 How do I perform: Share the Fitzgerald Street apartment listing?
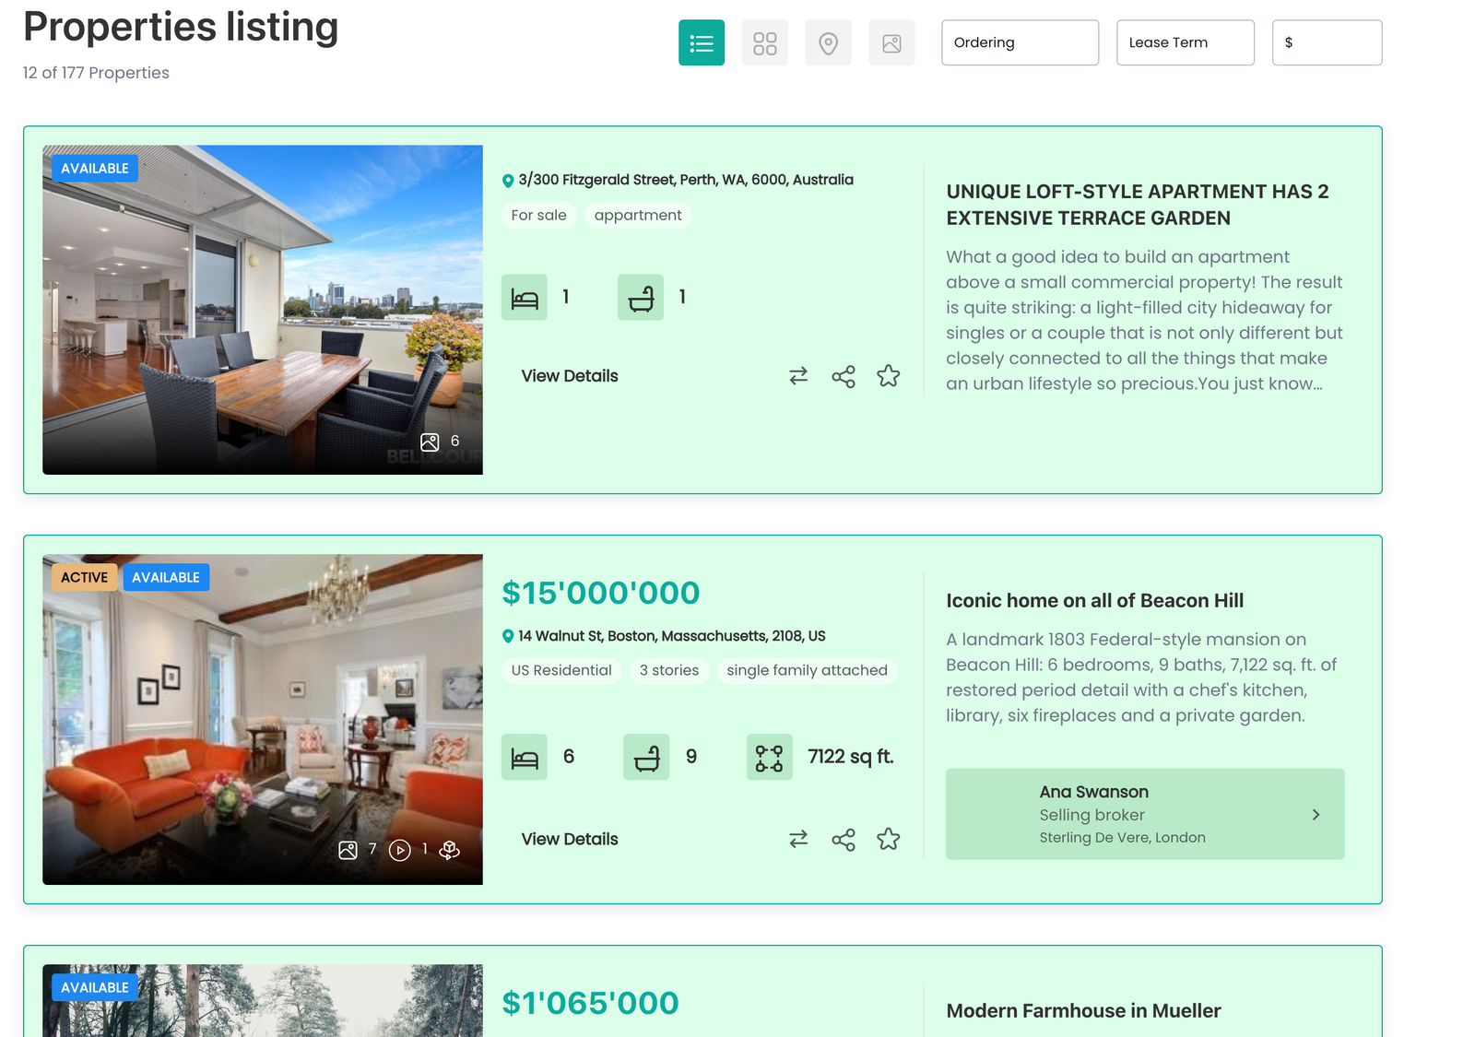(844, 376)
